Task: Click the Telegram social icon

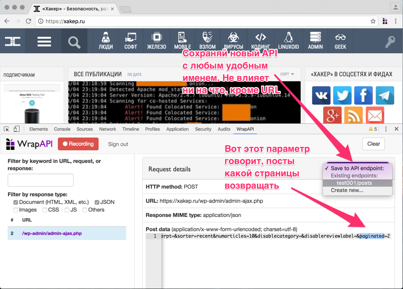Action: [x=385, y=95]
